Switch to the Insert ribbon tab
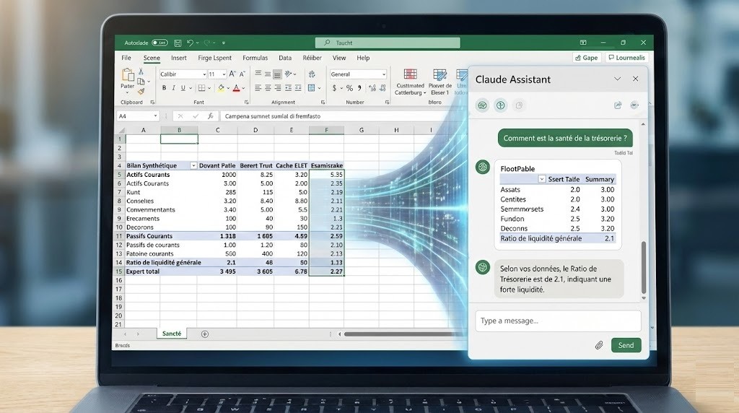 coord(179,58)
